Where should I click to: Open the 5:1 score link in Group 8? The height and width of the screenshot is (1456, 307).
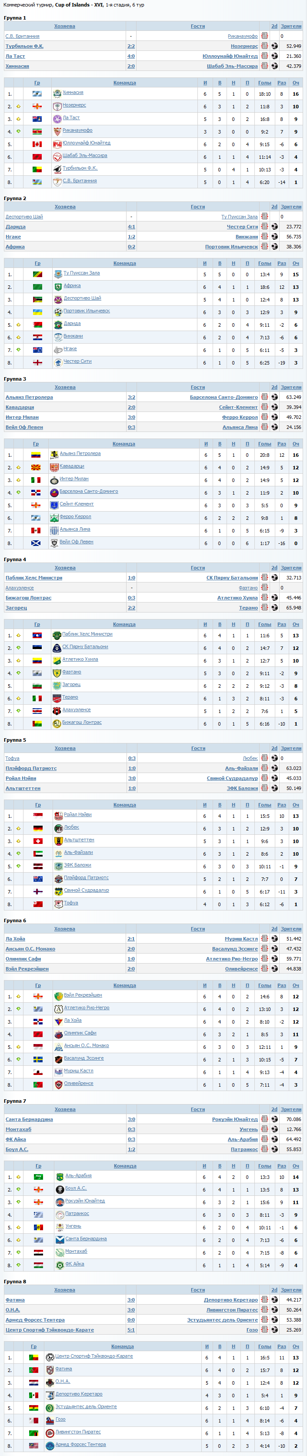131,1330
